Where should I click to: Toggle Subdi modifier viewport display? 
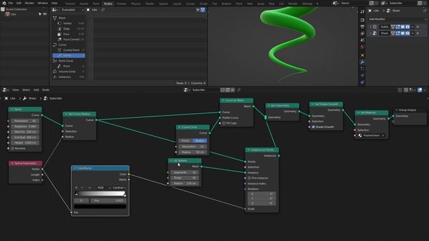coord(402,27)
